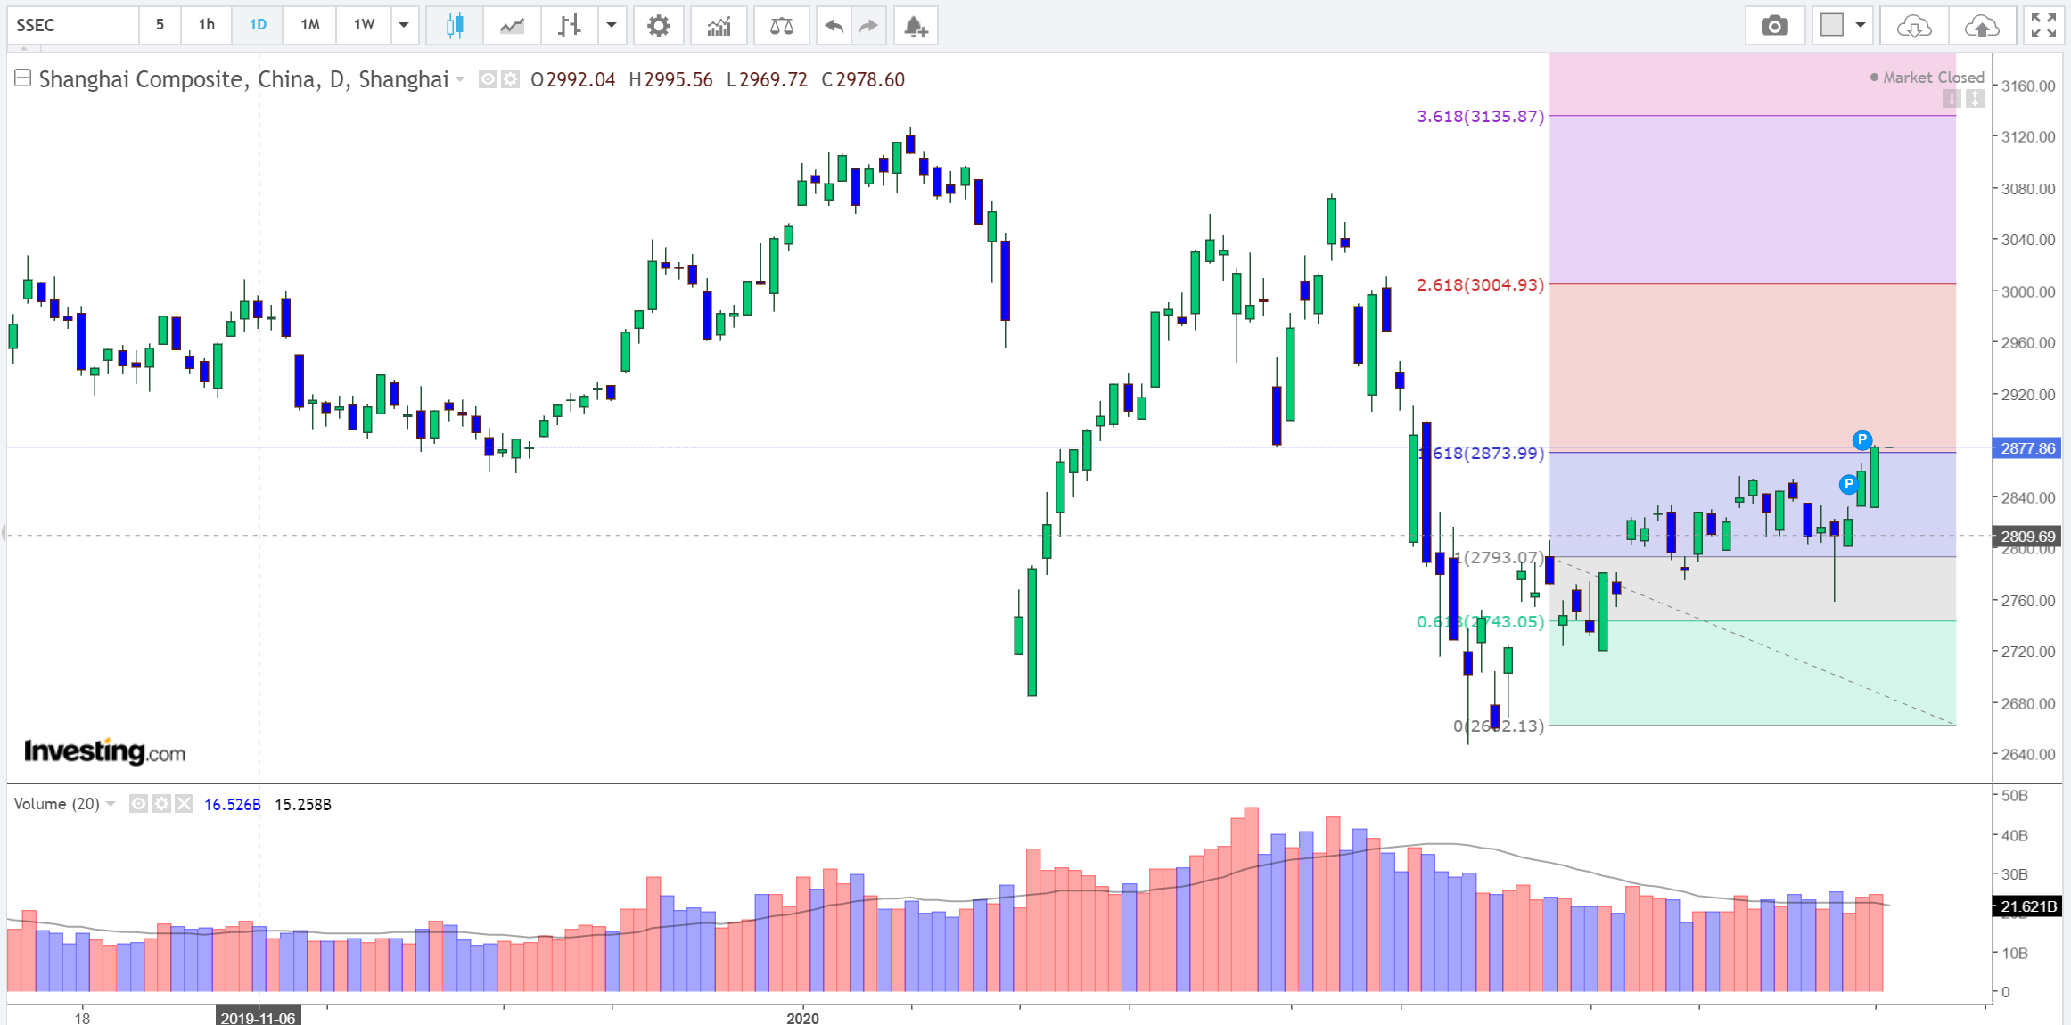Undo the last chart action
The width and height of the screenshot is (2071, 1025).
[834, 25]
